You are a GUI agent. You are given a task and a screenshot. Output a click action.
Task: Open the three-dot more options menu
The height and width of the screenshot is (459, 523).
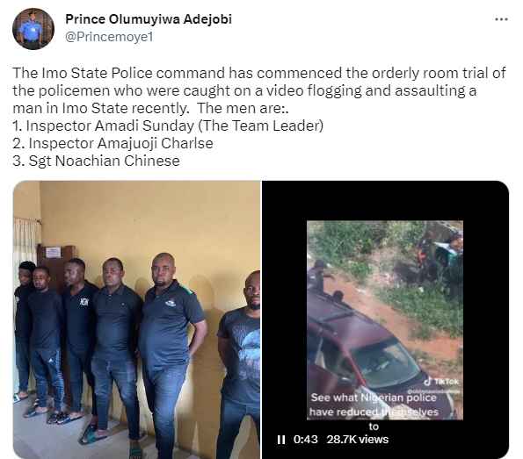[x=501, y=19]
